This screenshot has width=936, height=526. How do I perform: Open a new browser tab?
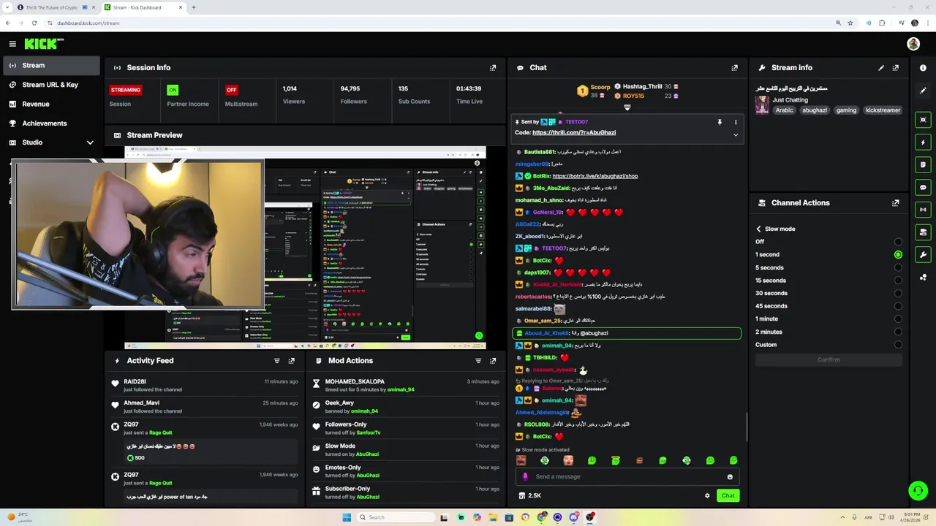pyautogui.click(x=194, y=7)
